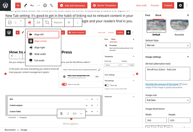This screenshot has height=132, width=193.
Task: Click the Add text over image 'A' button
Action: tap(69, 22)
